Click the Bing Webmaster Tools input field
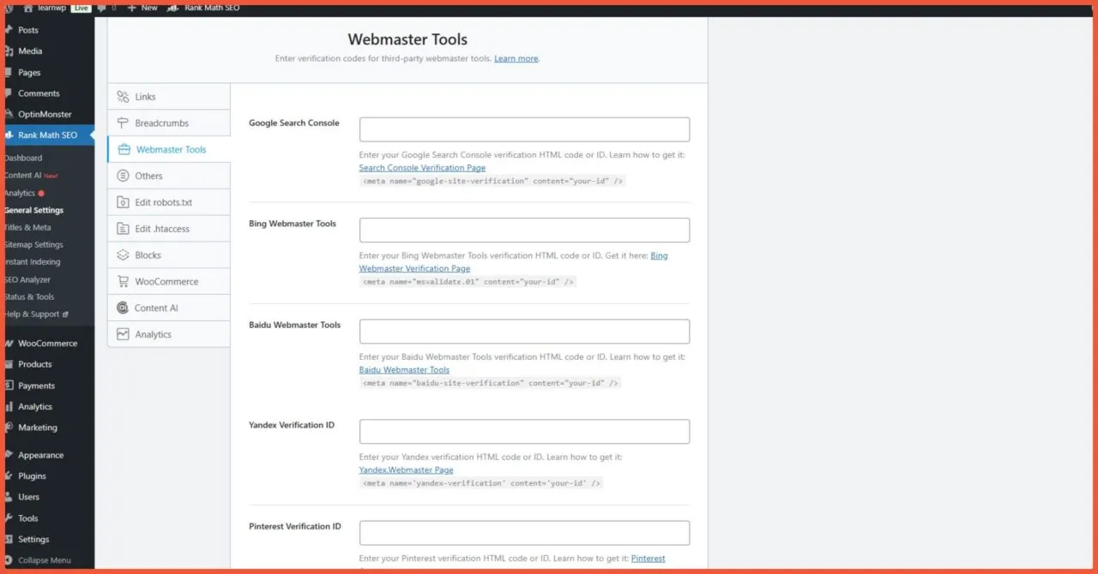Viewport: 1098px width, 574px height. tap(523, 230)
